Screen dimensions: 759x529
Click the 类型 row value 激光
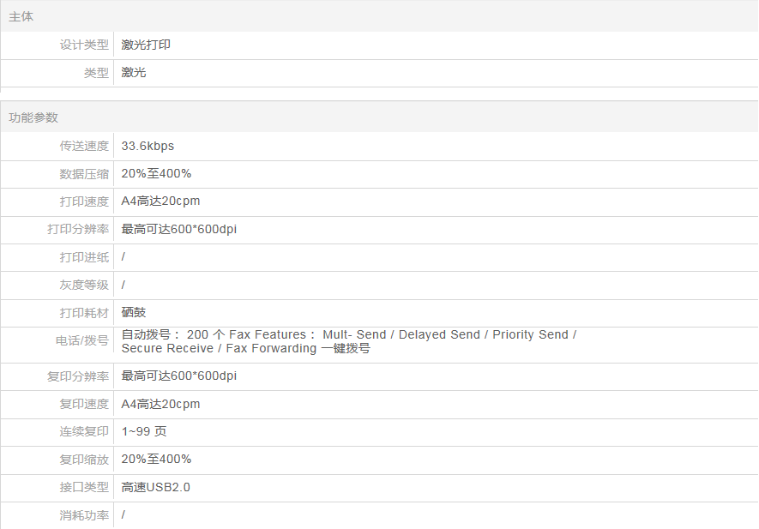(x=134, y=73)
